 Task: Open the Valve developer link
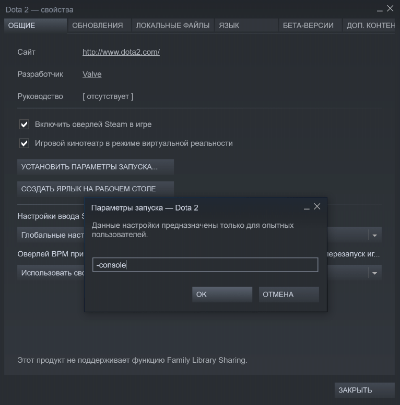(92, 75)
